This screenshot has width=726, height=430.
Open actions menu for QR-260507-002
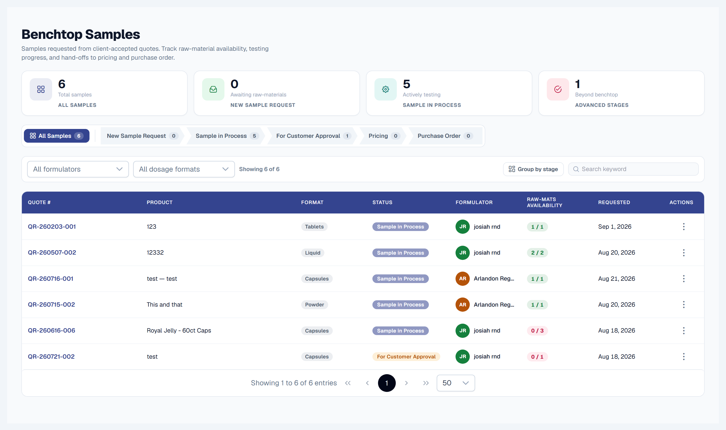point(683,253)
